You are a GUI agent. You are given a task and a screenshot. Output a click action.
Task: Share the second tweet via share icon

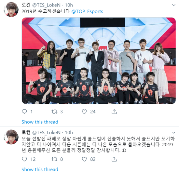pos(114,159)
